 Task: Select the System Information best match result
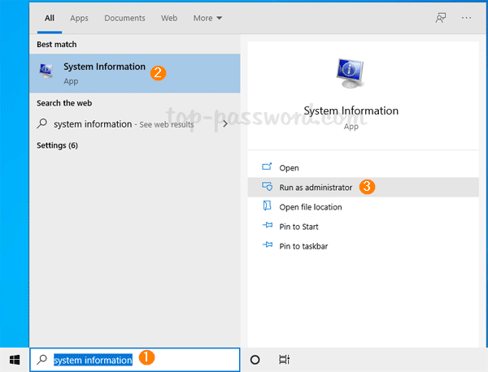[x=135, y=73]
